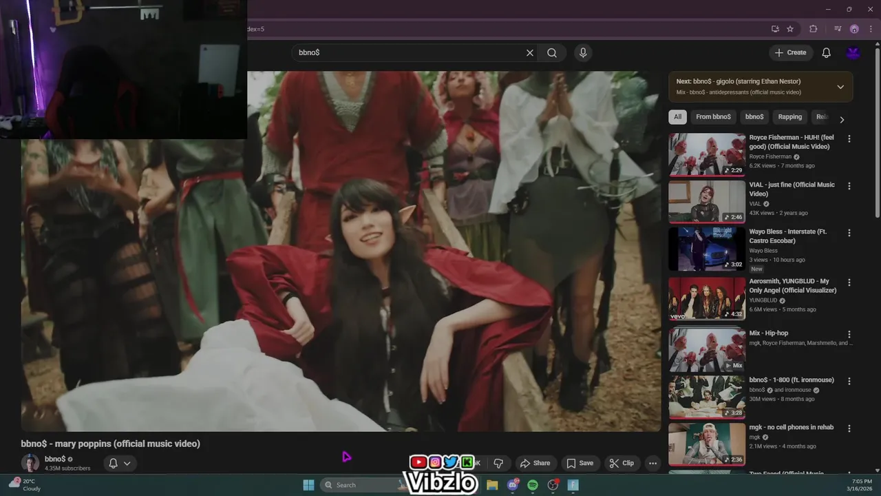The width and height of the screenshot is (881, 496).
Task: Select the All filter chip
Action: point(678,116)
